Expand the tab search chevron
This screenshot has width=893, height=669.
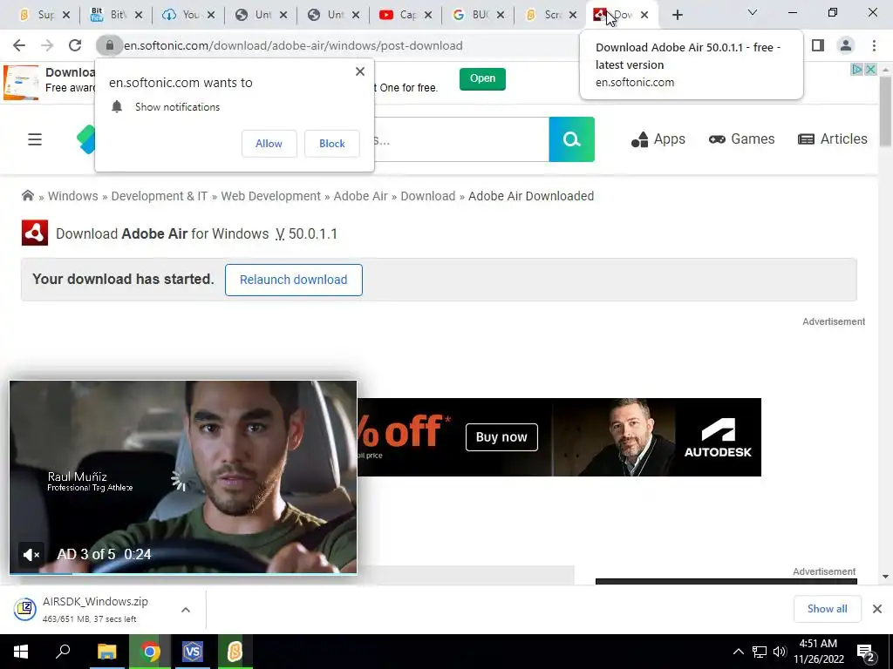[753, 12]
